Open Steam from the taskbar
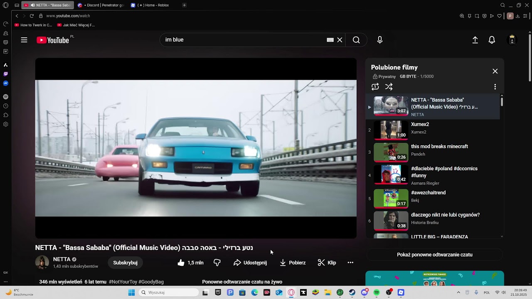 coord(352,292)
